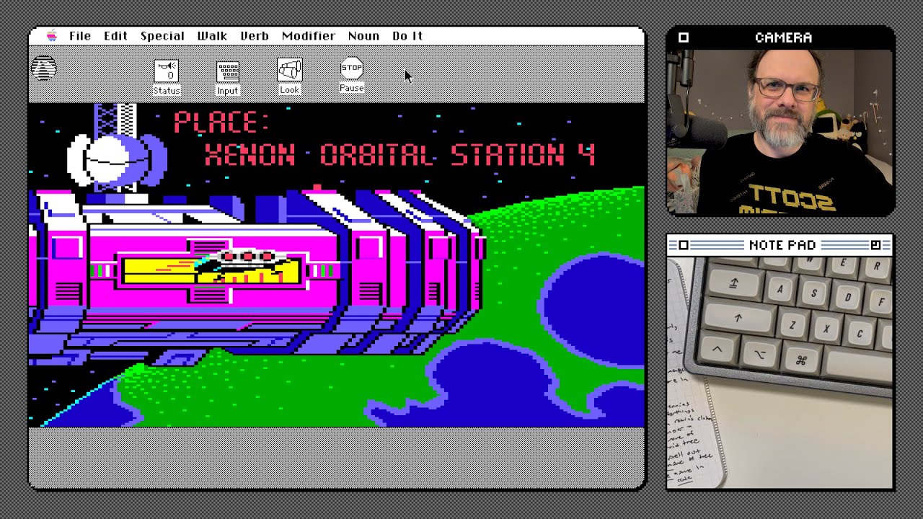The image size is (923, 519).
Task: Open the Edit menu
Action: [115, 36]
